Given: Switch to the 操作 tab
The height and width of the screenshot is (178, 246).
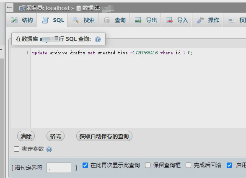Looking at the screenshot, I should pos(207,20).
